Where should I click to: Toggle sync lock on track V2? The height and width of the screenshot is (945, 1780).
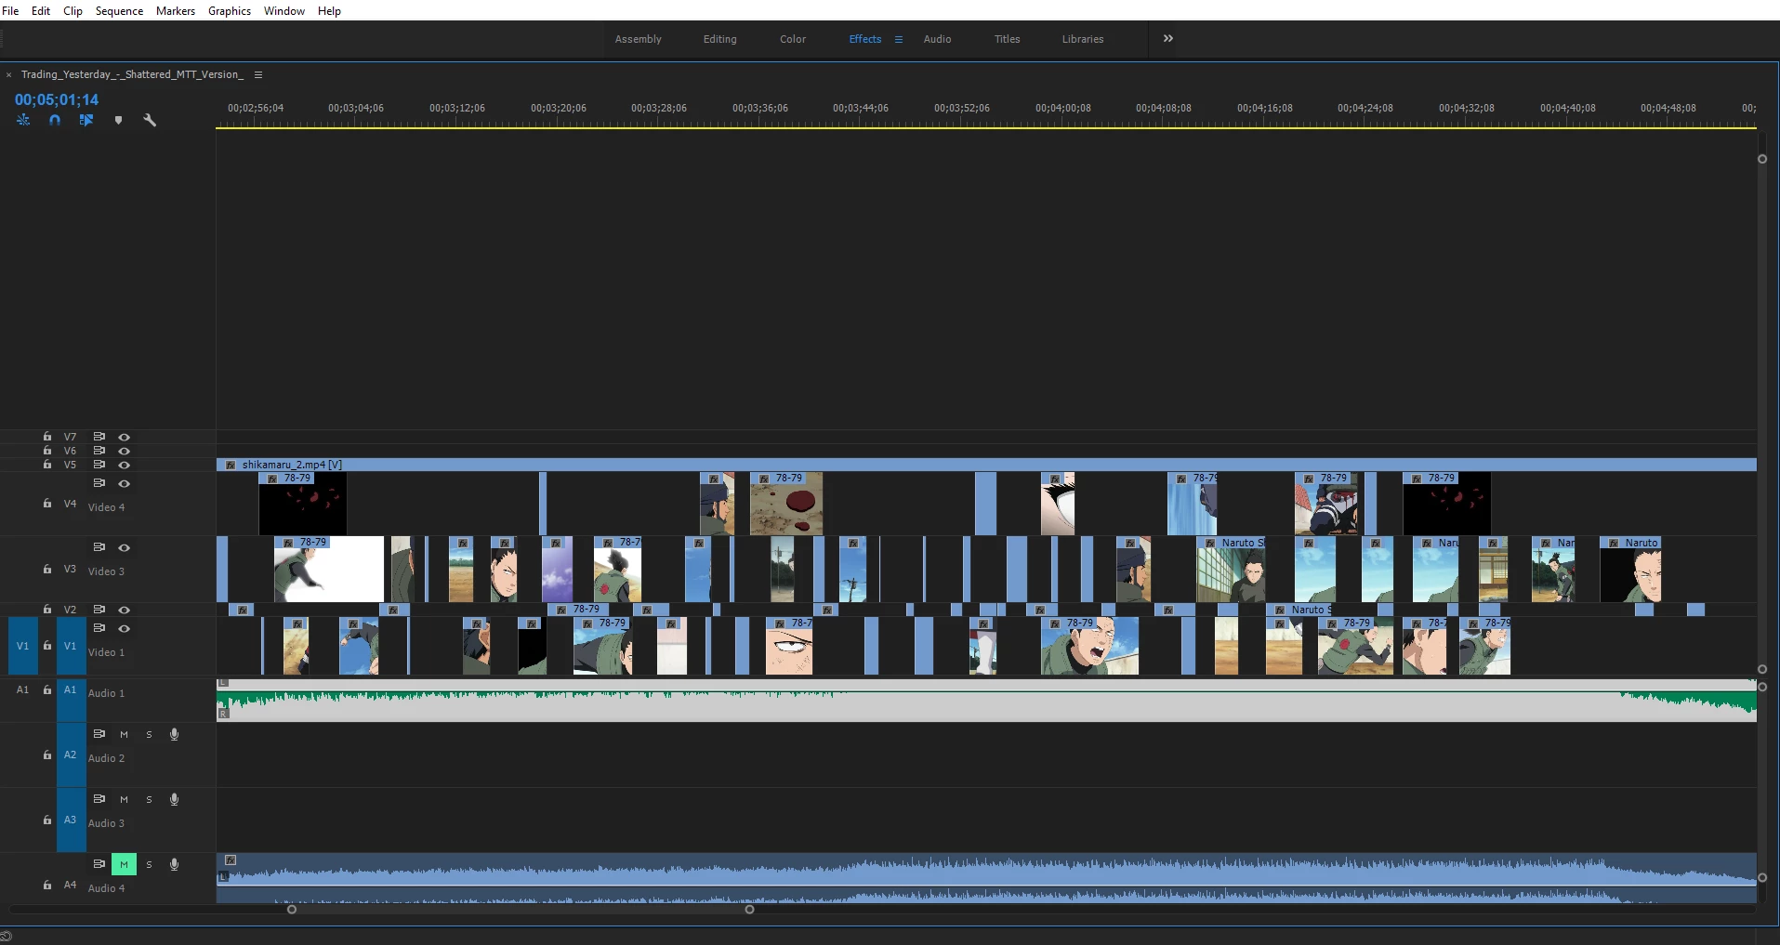tap(99, 610)
